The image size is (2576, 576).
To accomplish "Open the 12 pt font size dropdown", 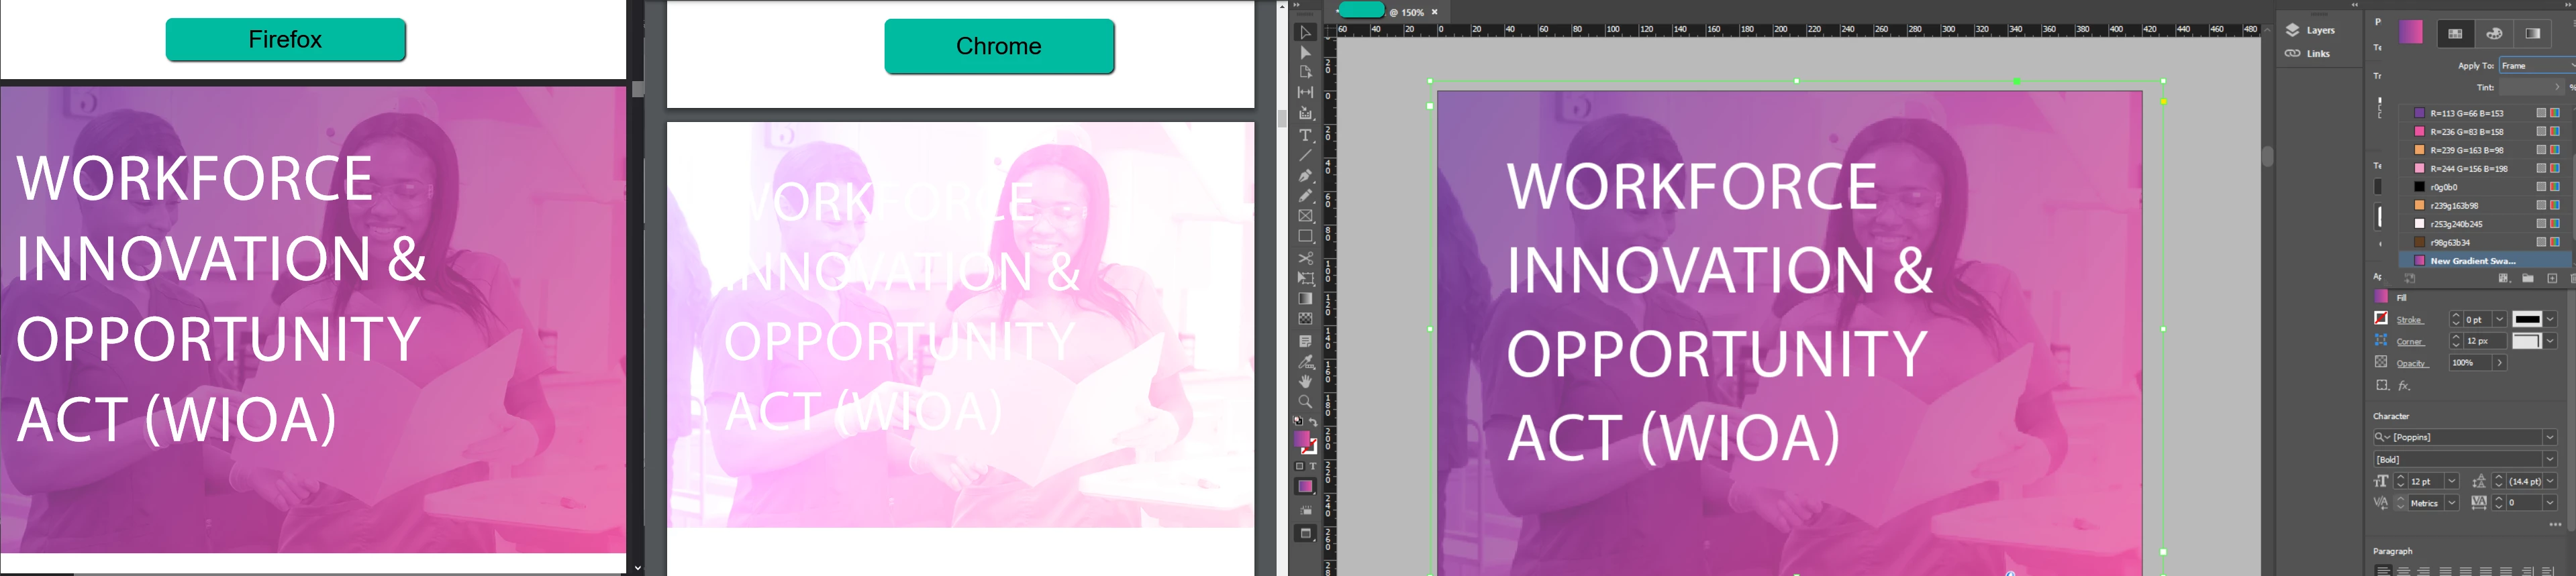I will point(2451,481).
